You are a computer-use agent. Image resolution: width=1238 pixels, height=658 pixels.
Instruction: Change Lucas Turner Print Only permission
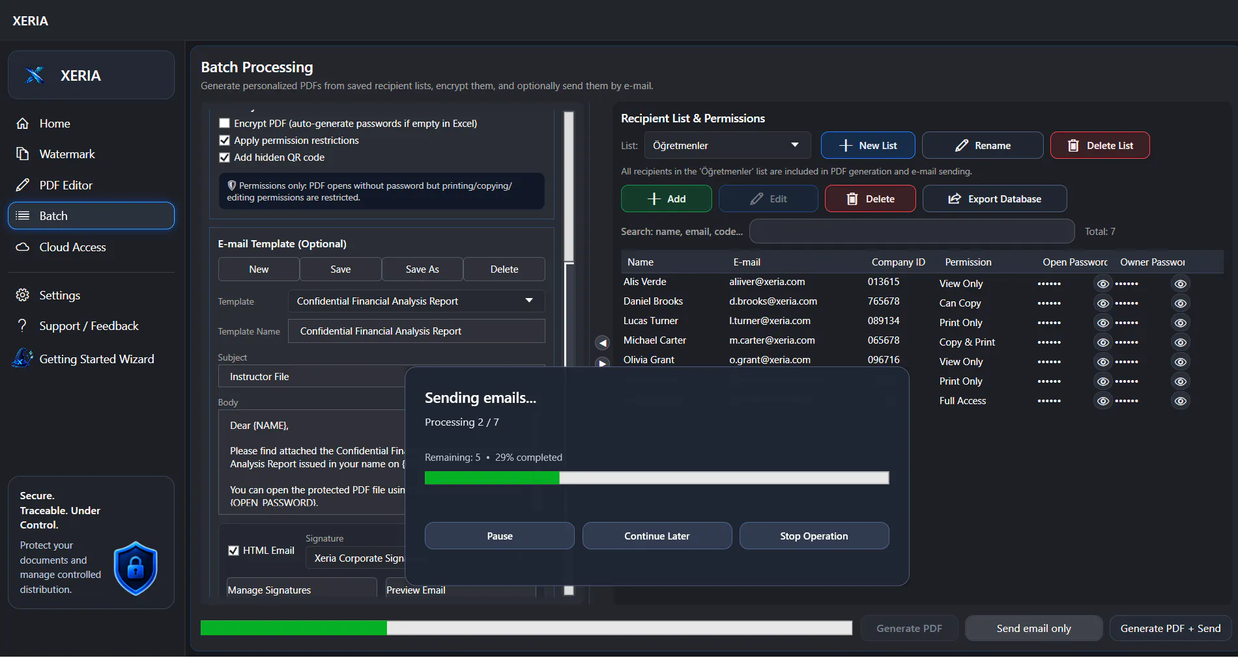tap(960, 323)
